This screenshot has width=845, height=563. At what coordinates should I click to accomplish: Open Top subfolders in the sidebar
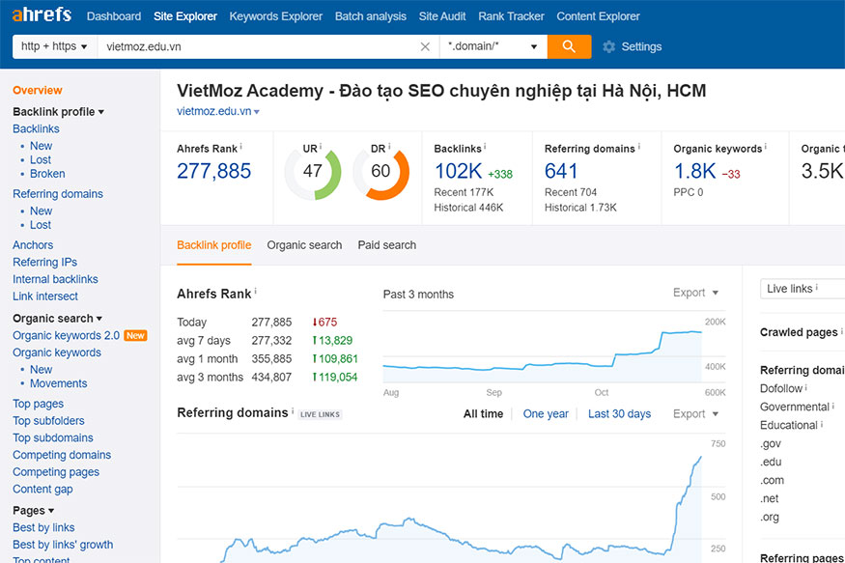tap(48, 421)
